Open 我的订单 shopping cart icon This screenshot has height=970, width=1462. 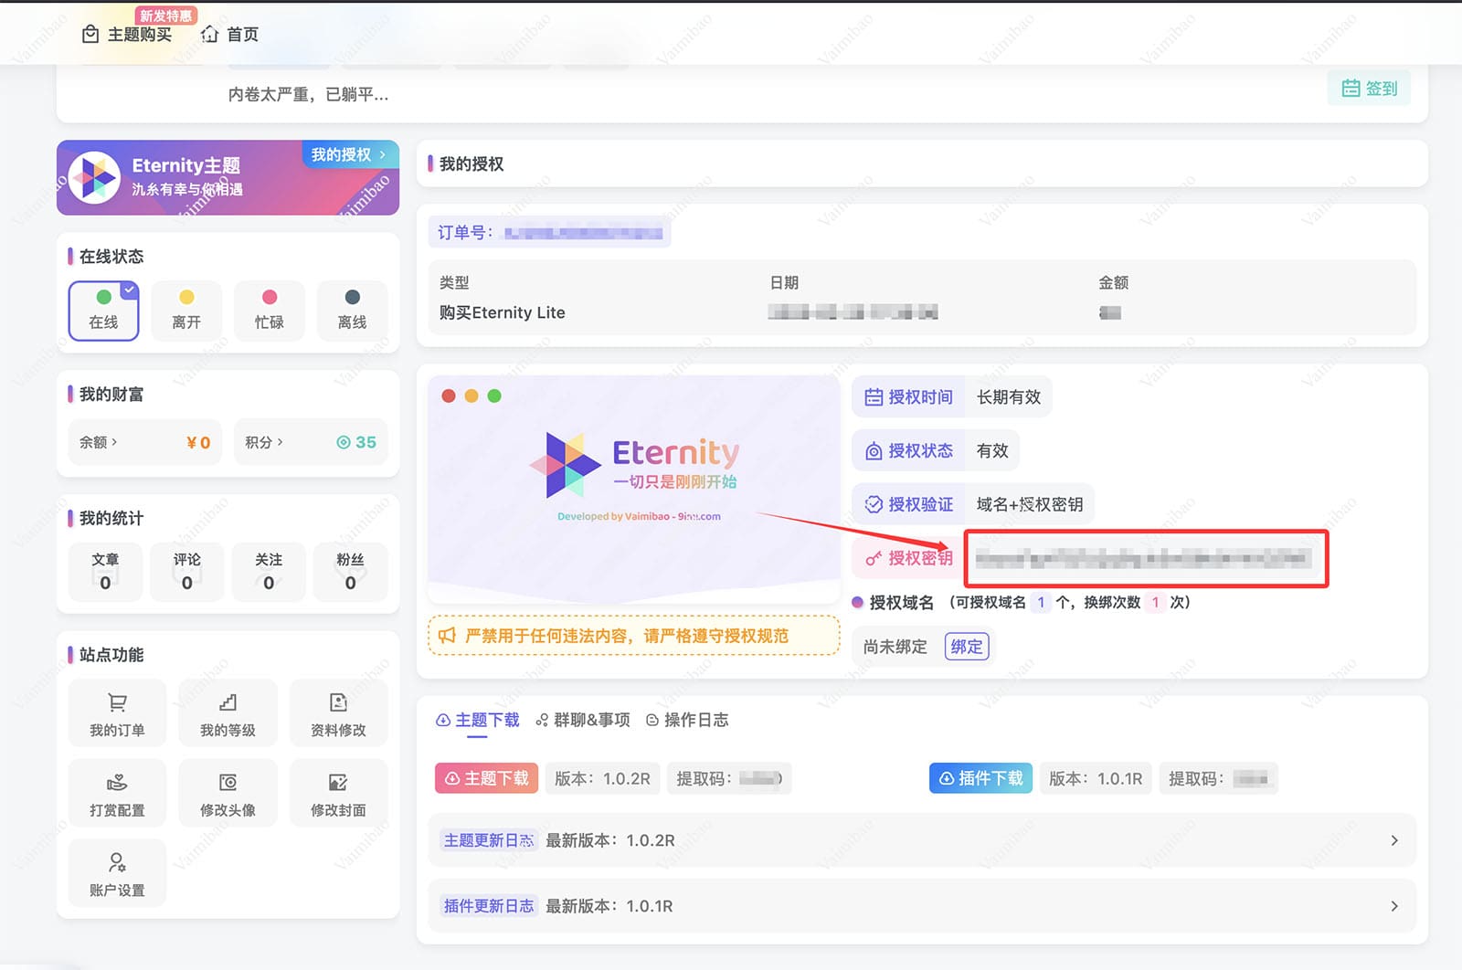point(117,703)
